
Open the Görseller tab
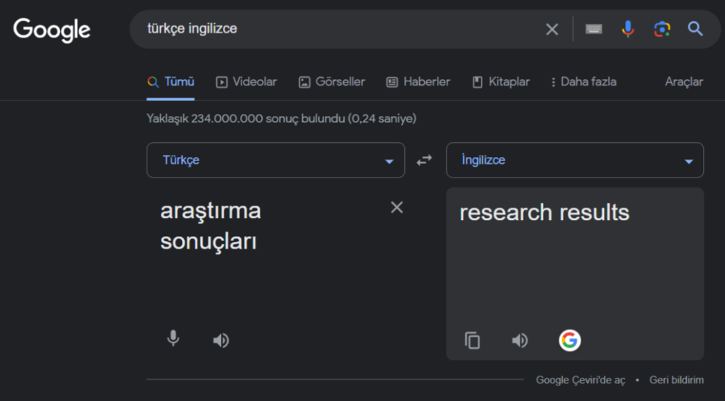[332, 82]
